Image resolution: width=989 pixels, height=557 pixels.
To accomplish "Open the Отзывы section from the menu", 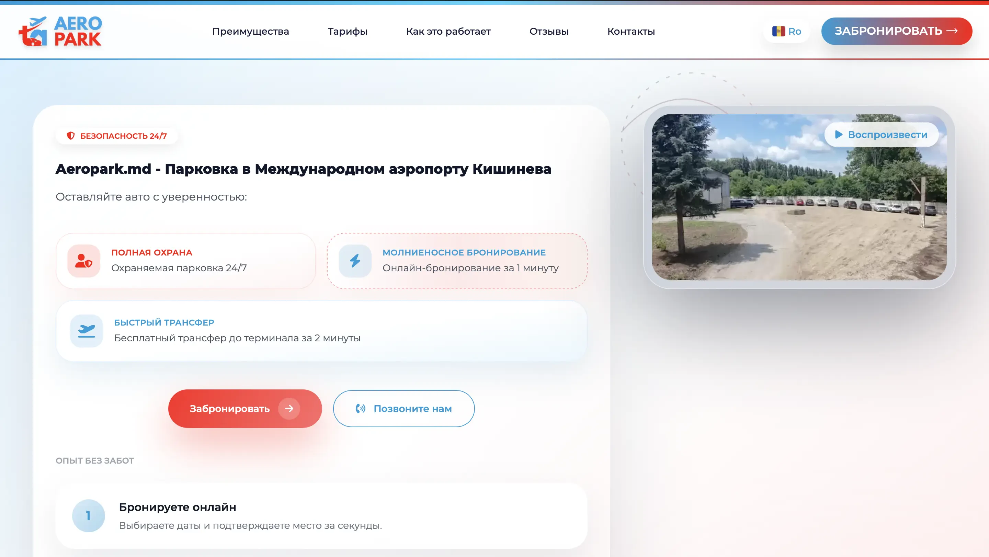I will [549, 32].
